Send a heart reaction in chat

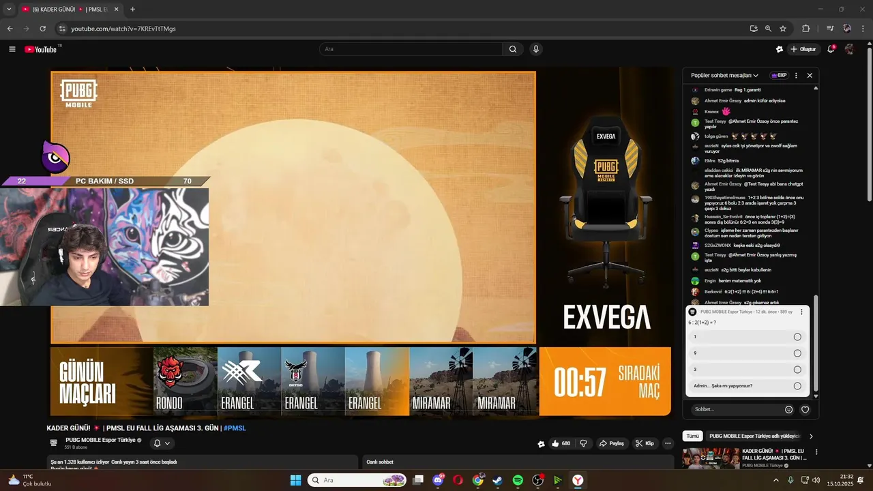(x=805, y=410)
